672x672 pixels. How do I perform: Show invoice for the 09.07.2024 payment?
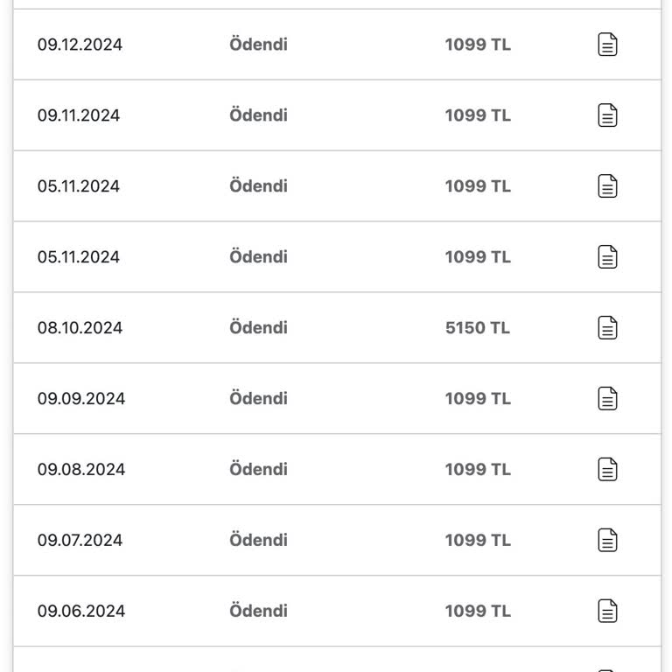point(607,541)
